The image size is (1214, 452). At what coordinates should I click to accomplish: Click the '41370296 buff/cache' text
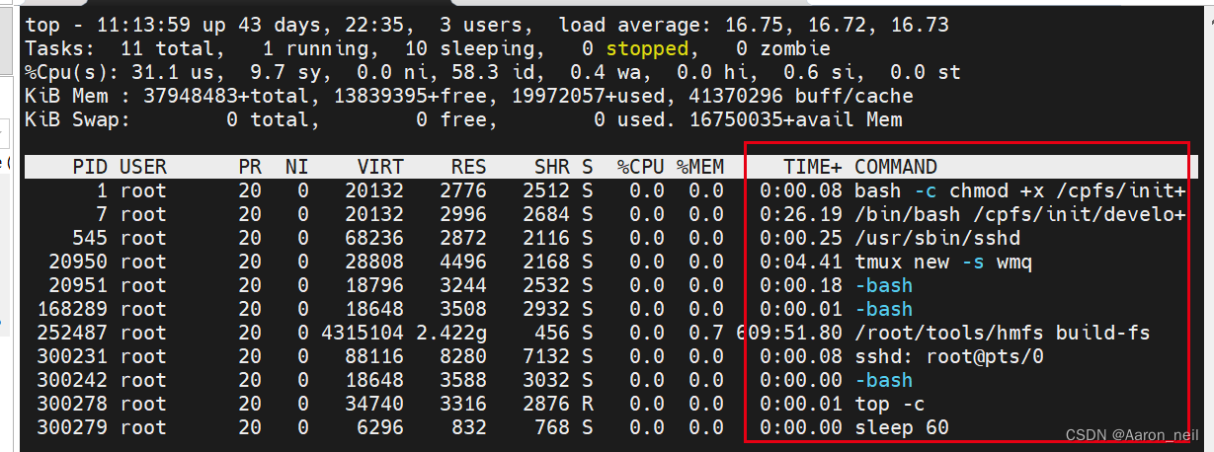801,96
